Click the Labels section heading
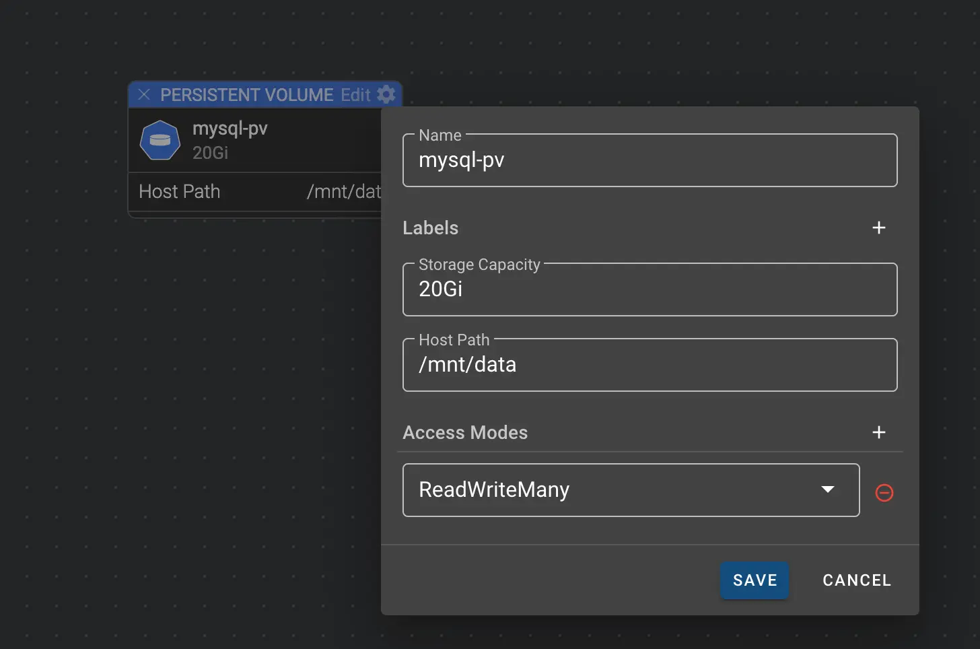Viewport: 980px width, 649px height. 431,228
